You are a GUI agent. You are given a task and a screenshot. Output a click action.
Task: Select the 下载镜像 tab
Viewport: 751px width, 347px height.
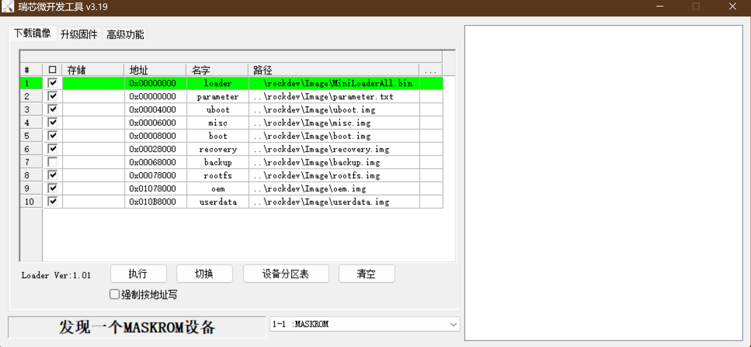coord(32,33)
